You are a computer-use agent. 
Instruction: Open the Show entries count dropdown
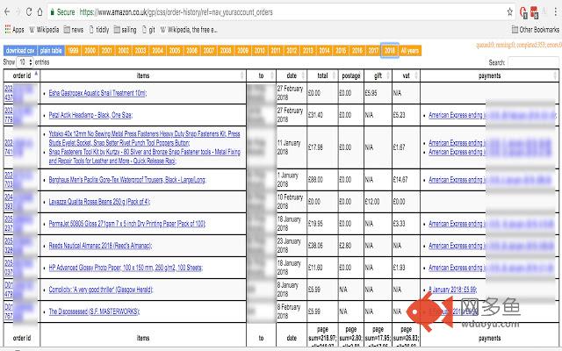pos(25,62)
